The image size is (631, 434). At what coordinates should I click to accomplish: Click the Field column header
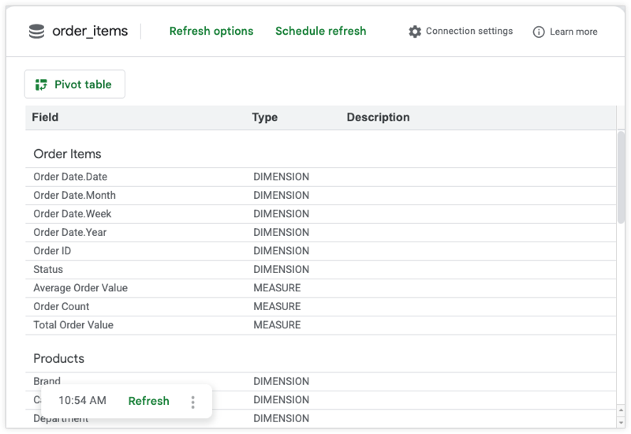click(x=45, y=118)
